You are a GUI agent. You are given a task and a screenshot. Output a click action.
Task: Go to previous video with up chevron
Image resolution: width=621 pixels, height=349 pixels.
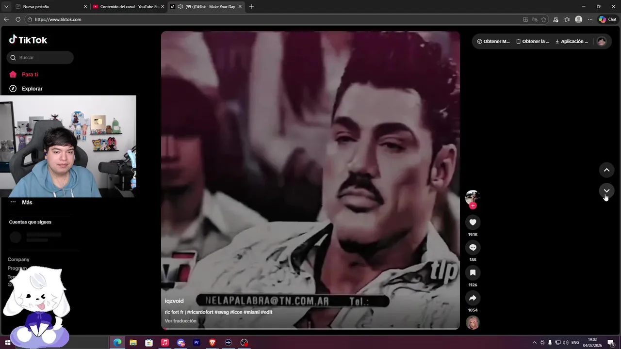click(x=606, y=170)
